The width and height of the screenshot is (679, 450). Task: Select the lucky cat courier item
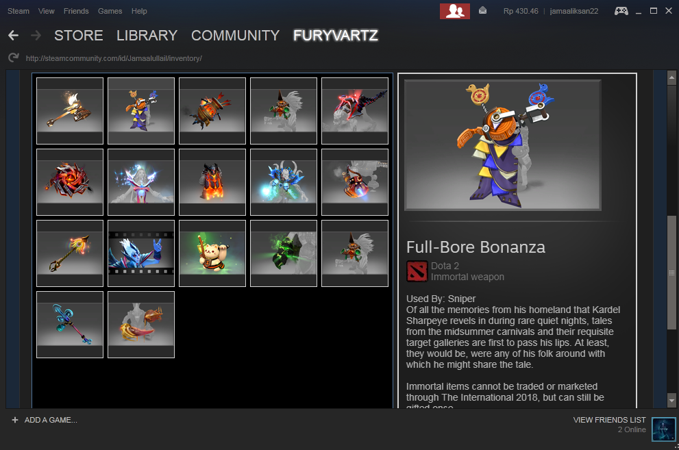212,253
